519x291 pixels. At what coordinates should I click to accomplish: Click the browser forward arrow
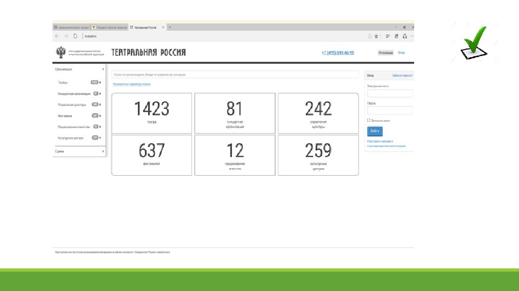66,36
